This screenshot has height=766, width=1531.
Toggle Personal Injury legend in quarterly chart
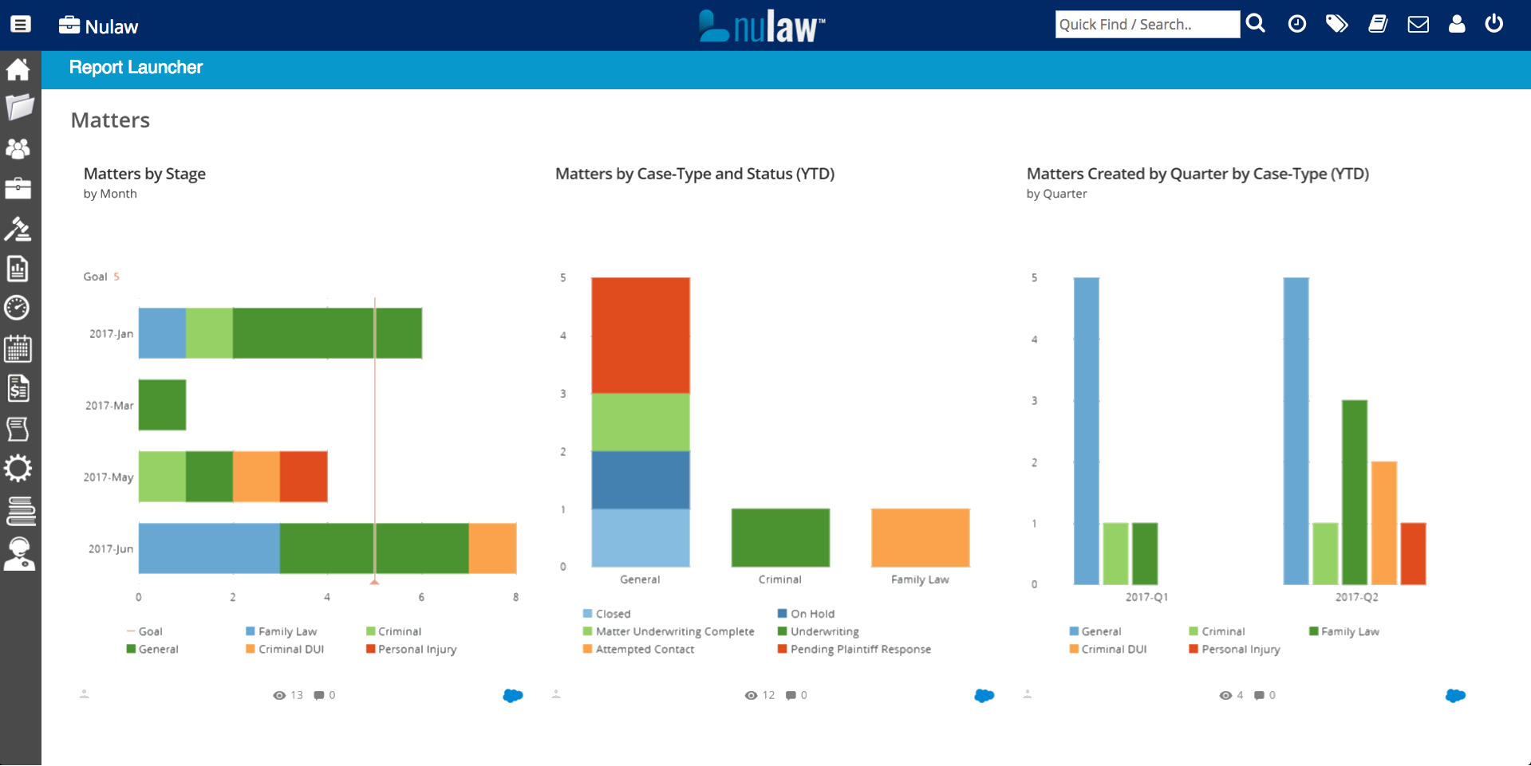1240,650
